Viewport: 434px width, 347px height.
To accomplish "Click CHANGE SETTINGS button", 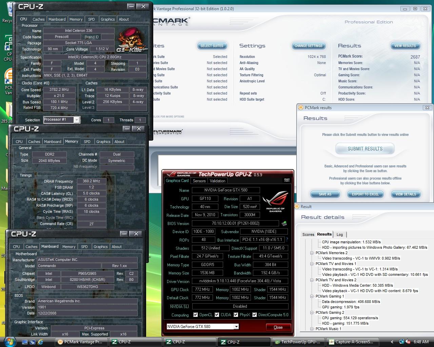I will tap(309, 46).
